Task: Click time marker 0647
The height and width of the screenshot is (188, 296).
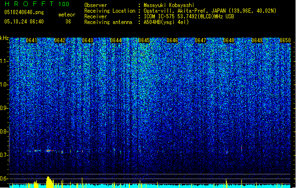Action: 200,40
